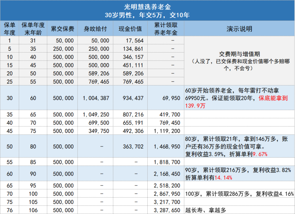The width and height of the screenshot is (295, 214).
Task: Select the red percentage "9.67%"
Action: pyautogui.click(x=260, y=154)
